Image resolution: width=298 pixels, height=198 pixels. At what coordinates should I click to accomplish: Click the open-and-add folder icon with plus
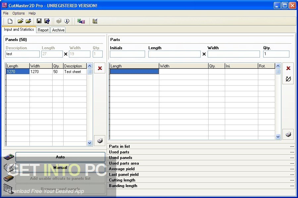tap(28, 21)
